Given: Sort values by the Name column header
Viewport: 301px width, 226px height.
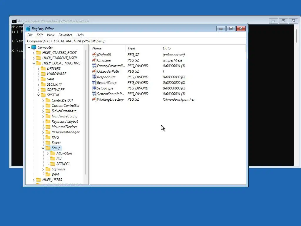Looking at the screenshot, I should pyautogui.click(x=108, y=48).
